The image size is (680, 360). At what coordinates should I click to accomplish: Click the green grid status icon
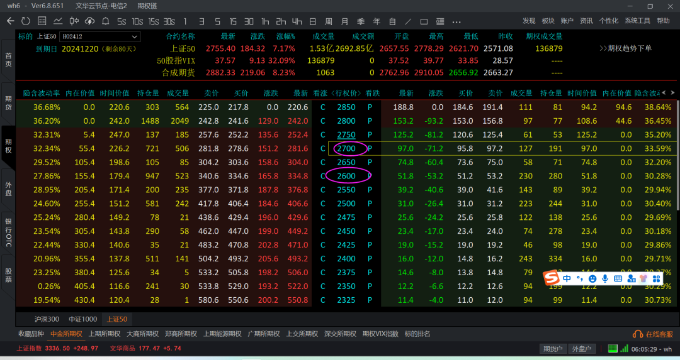click(x=613, y=348)
